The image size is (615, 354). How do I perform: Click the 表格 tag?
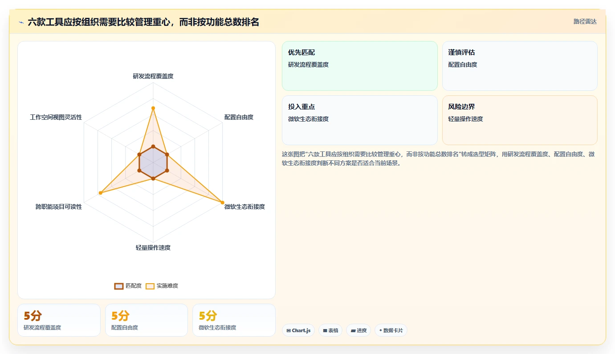click(x=330, y=330)
